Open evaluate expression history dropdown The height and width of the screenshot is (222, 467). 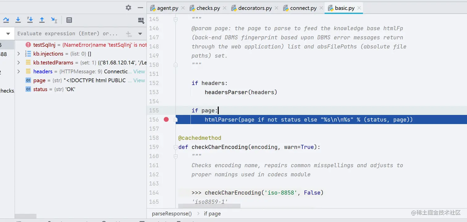140,34
